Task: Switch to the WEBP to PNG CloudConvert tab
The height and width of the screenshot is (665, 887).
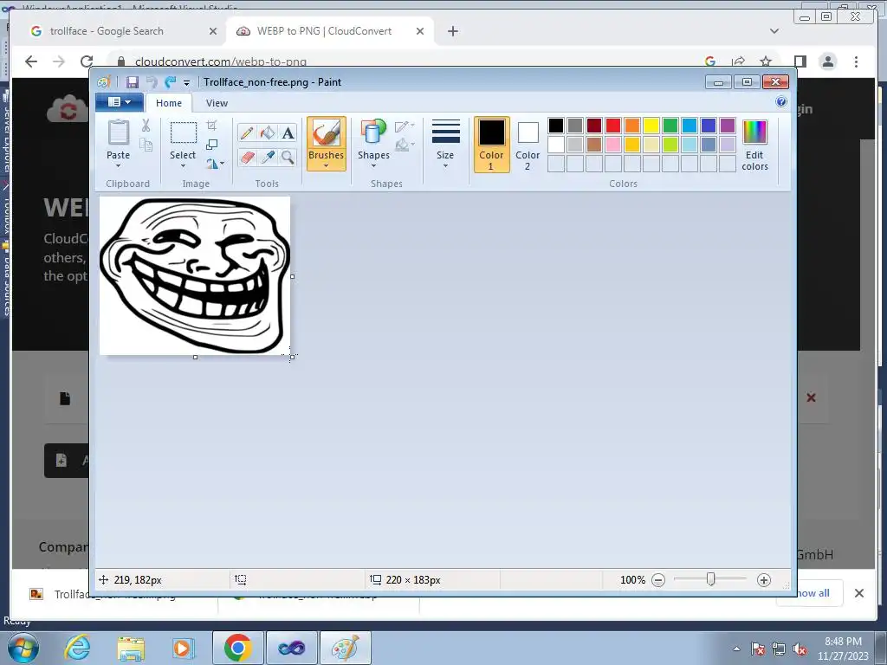Action: pyautogui.click(x=330, y=31)
